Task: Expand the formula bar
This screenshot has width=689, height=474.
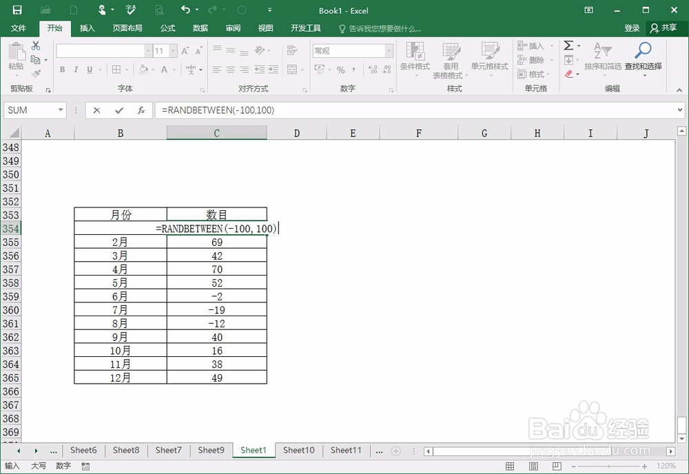Action: [x=680, y=110]
